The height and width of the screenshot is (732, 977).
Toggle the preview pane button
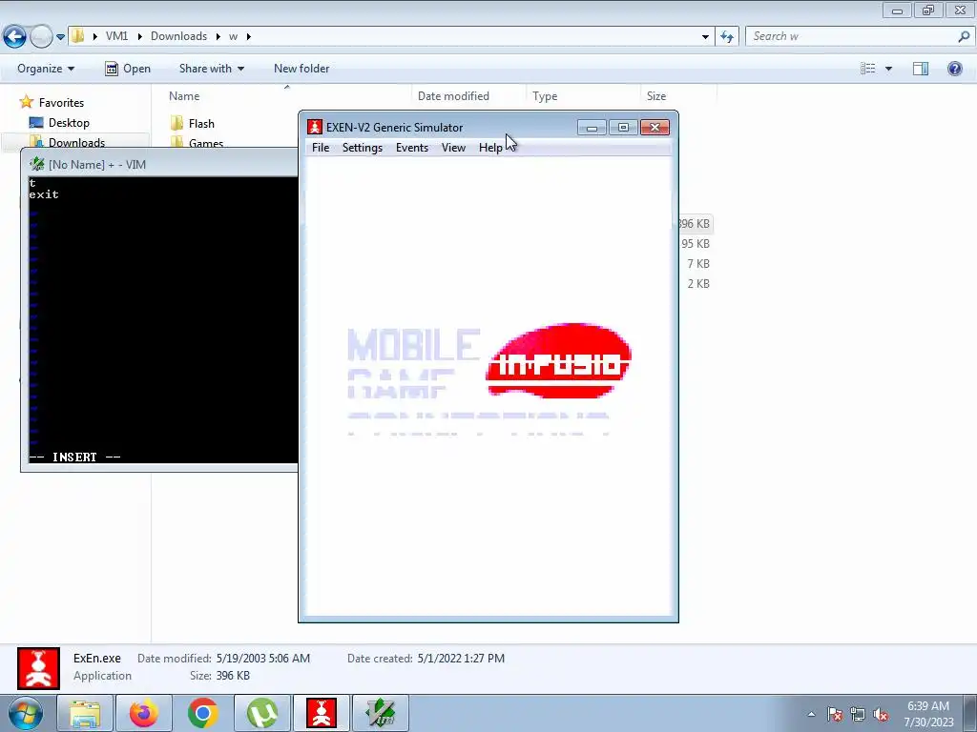[921, 69]
